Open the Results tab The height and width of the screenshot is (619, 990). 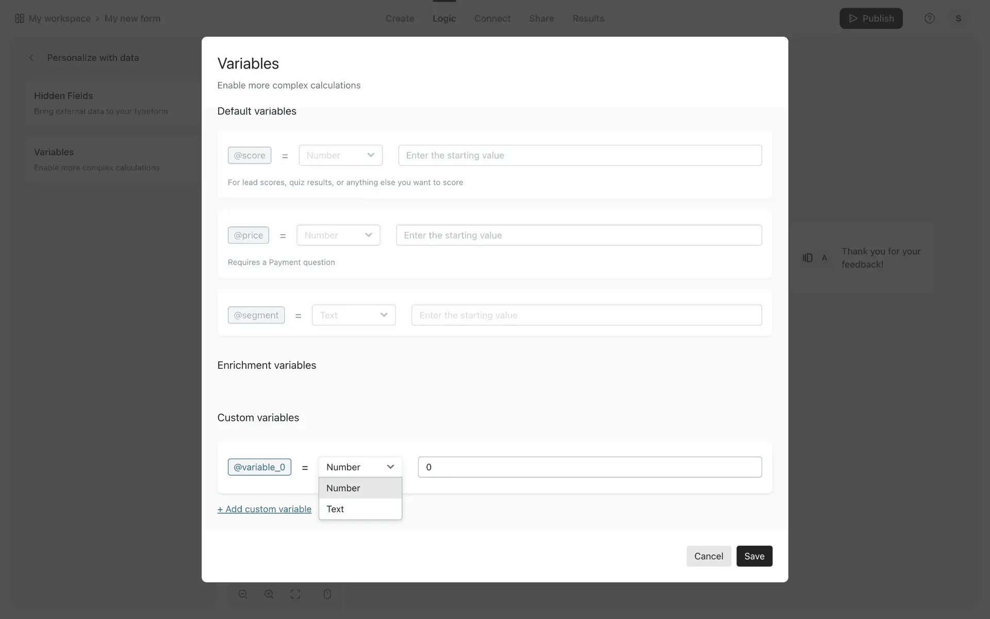click(x=588, y=19)
